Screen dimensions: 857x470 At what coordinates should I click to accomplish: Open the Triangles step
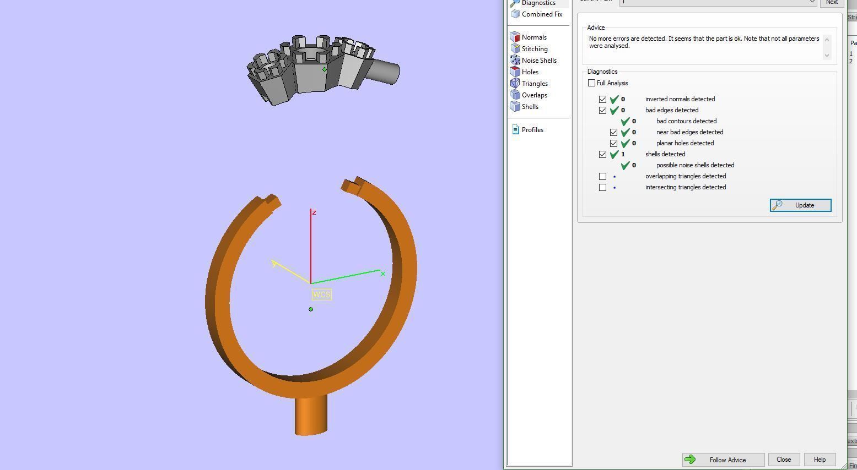529,84
